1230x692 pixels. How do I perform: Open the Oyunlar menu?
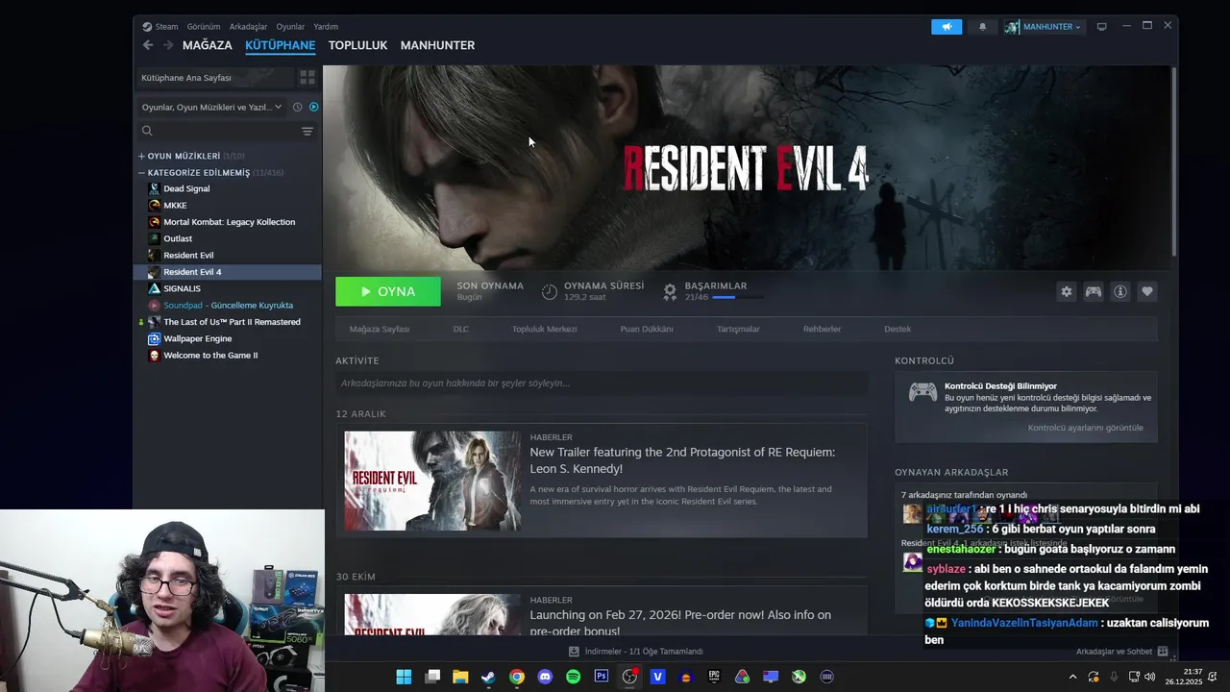[290, 27]
